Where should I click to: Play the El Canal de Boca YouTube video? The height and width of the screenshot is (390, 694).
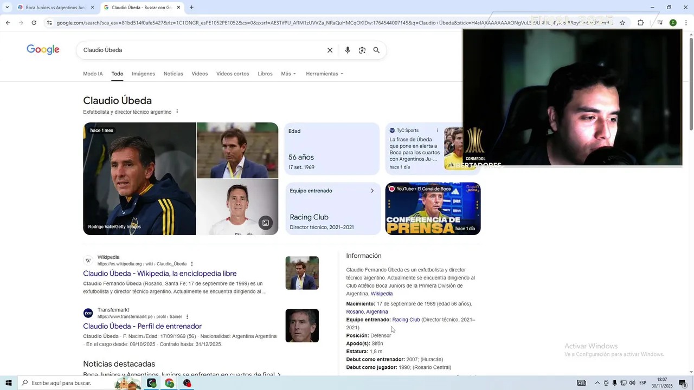pyautogui.click(x=433, y=209)
